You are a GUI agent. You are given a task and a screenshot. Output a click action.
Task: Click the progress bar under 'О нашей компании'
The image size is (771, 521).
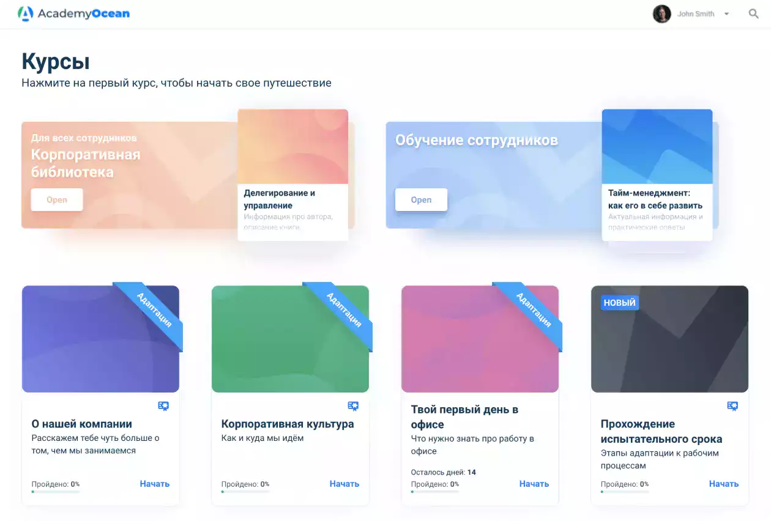(x=56, y=490)
